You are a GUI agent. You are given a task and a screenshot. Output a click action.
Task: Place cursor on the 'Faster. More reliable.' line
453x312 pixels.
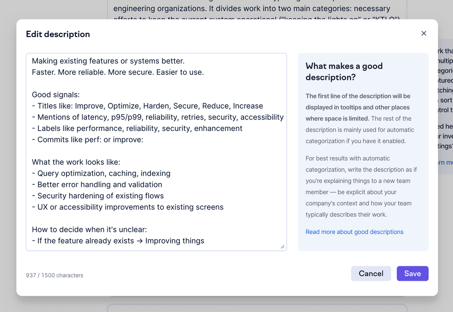click(118, 72)
